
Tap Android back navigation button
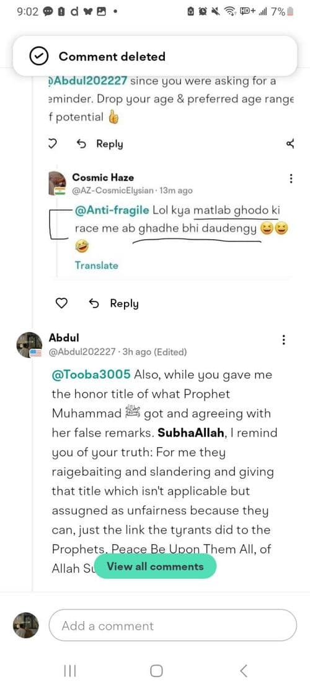[244, 671]
